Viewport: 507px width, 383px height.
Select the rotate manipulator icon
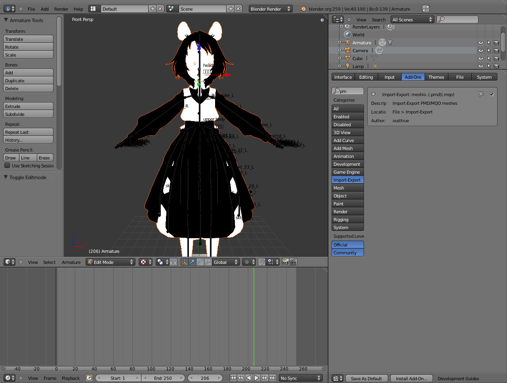click(x=200, y=262)
